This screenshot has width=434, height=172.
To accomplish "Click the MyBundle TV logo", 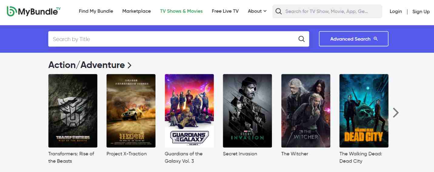I will (x=33, y=11).
